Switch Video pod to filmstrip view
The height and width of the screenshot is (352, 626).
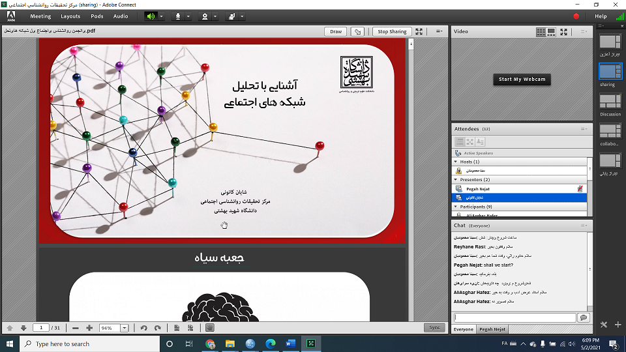[x=551, y=31]
